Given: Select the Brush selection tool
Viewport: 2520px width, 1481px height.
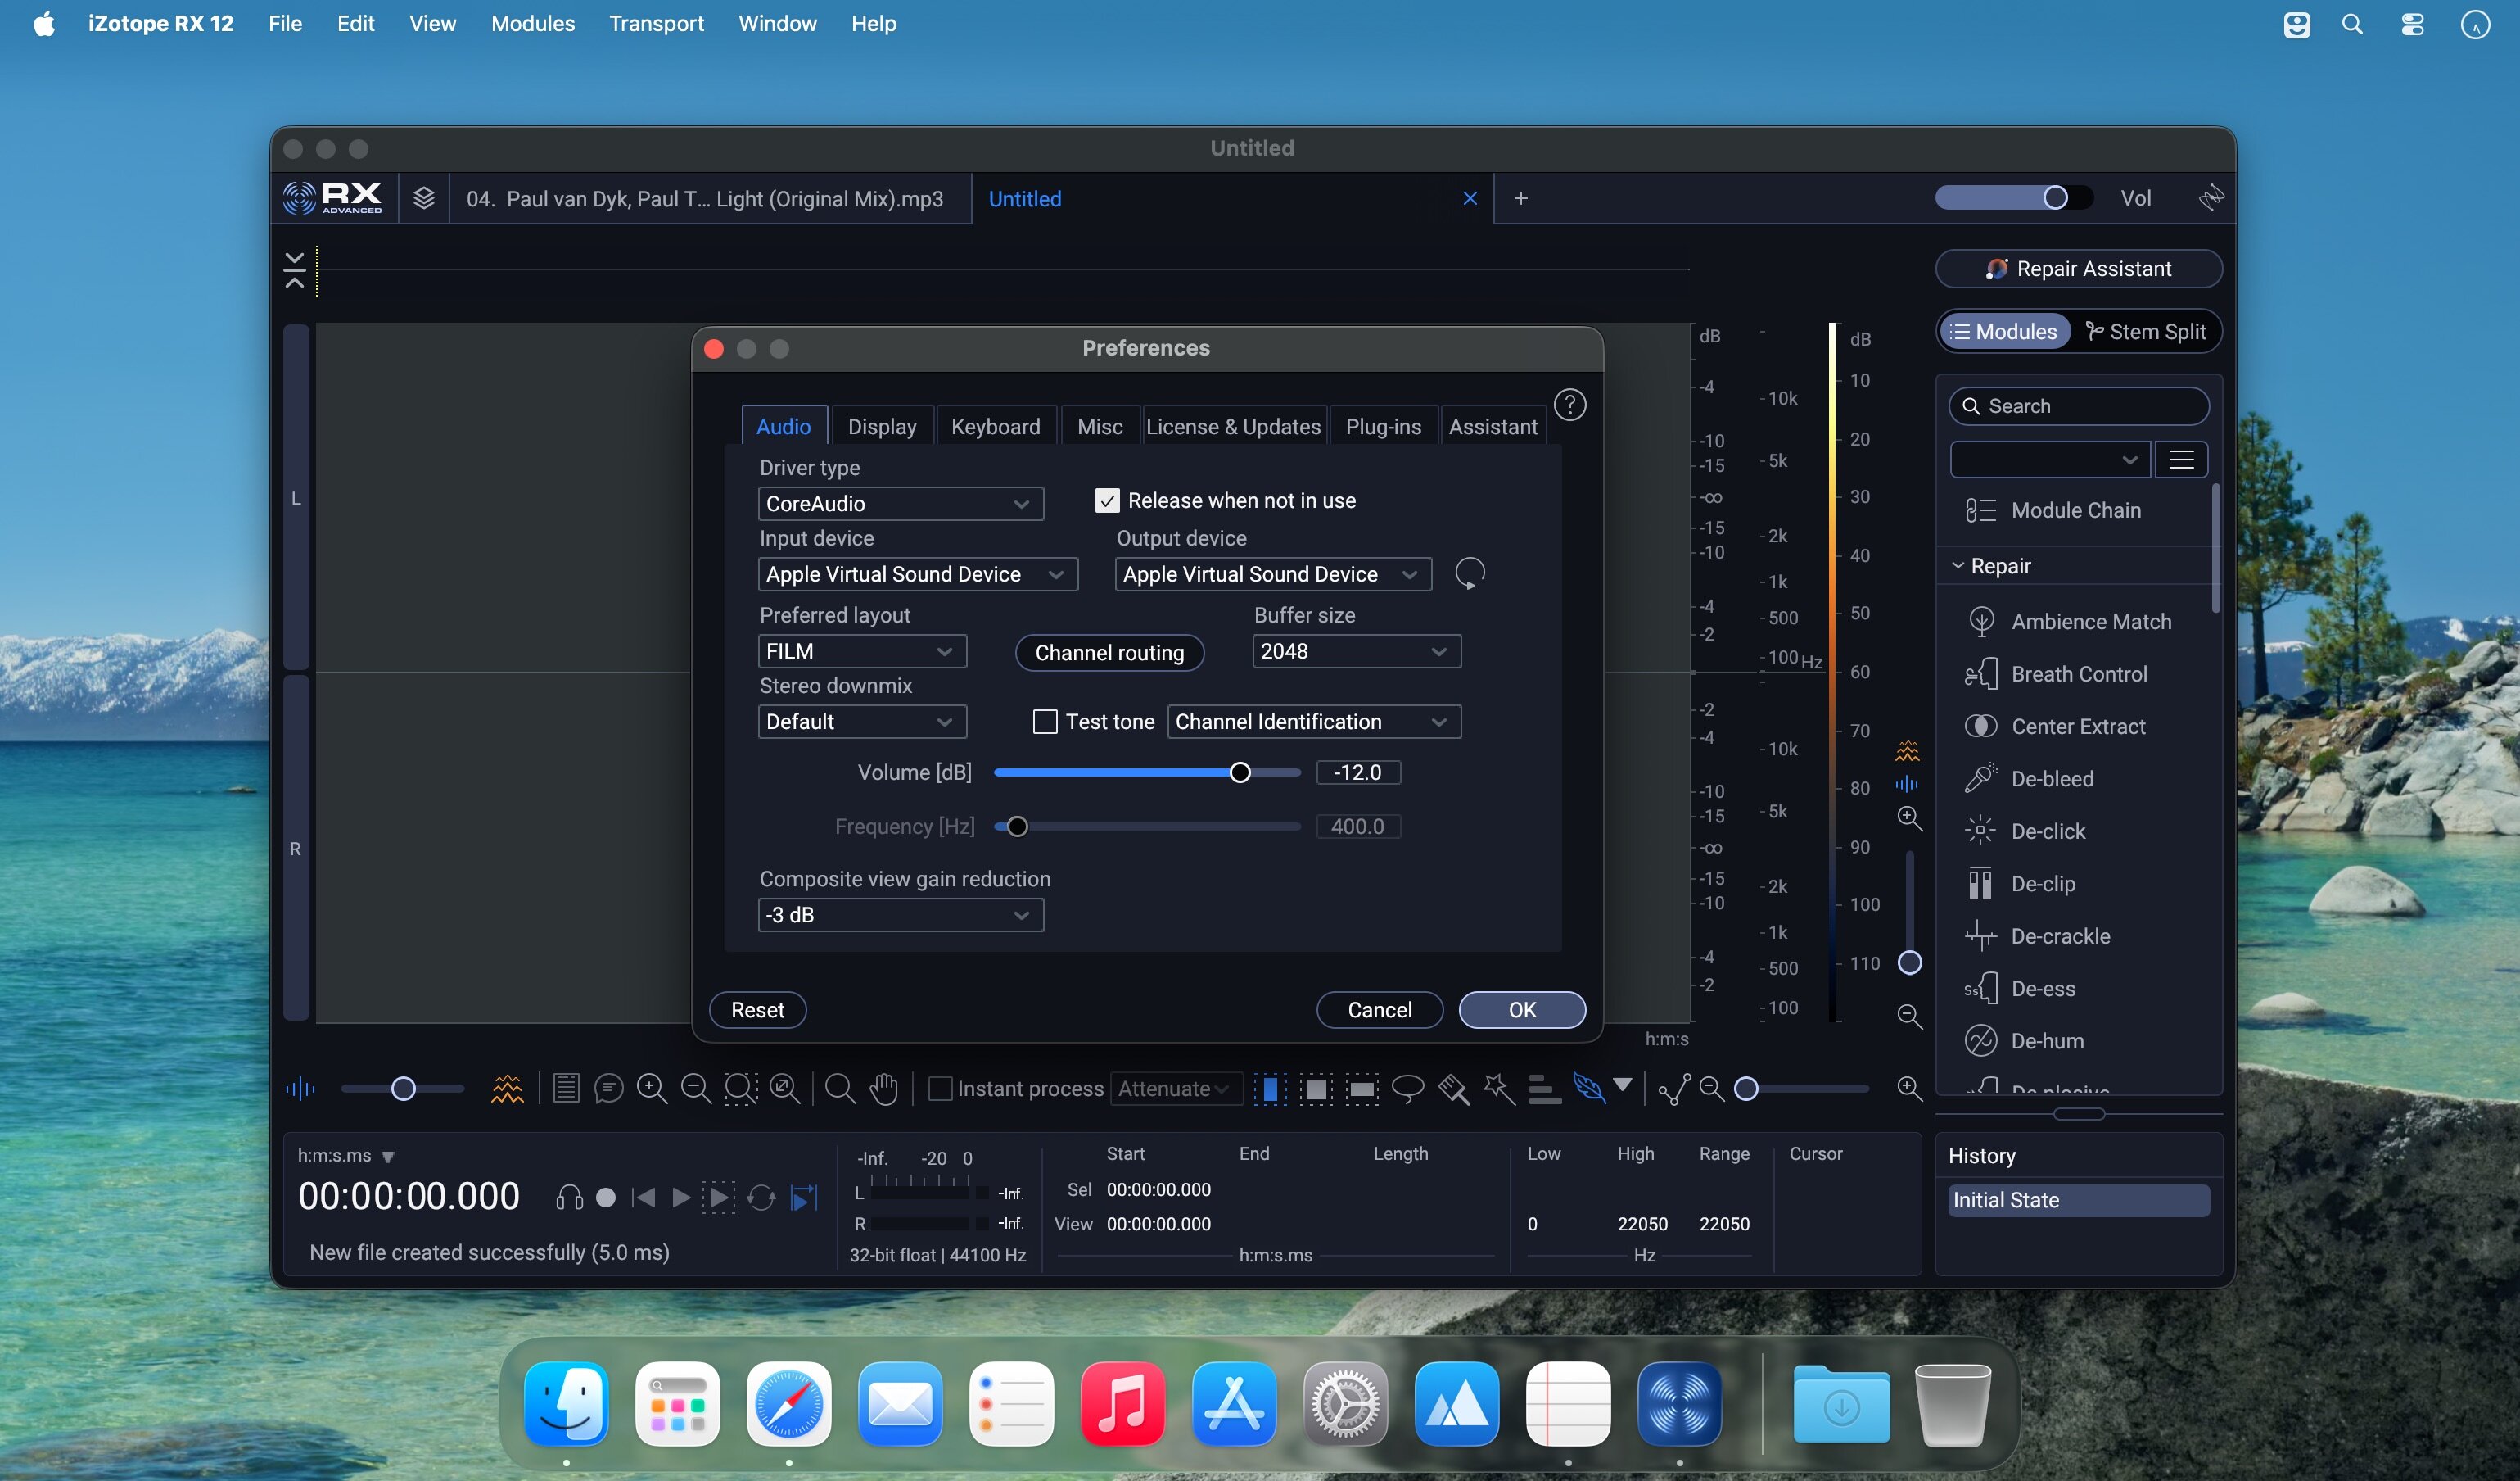Looking at the screenshot, I should [1453, 1089].
